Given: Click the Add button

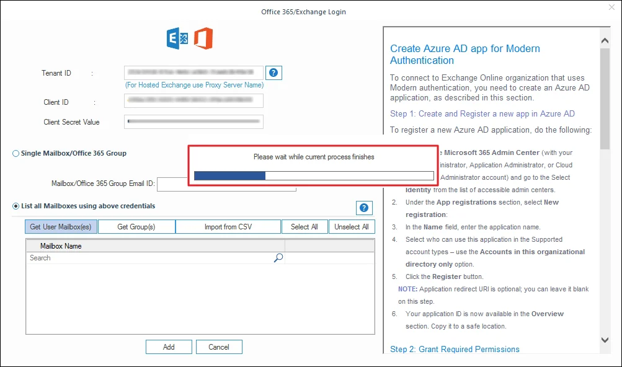Looking at the screenshot, I should click(169, 347).
